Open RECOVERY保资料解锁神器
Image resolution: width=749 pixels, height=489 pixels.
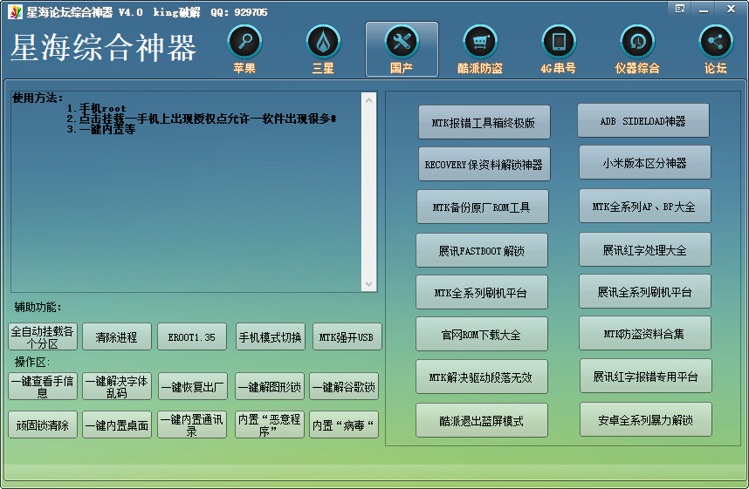[x=484, y=164]
